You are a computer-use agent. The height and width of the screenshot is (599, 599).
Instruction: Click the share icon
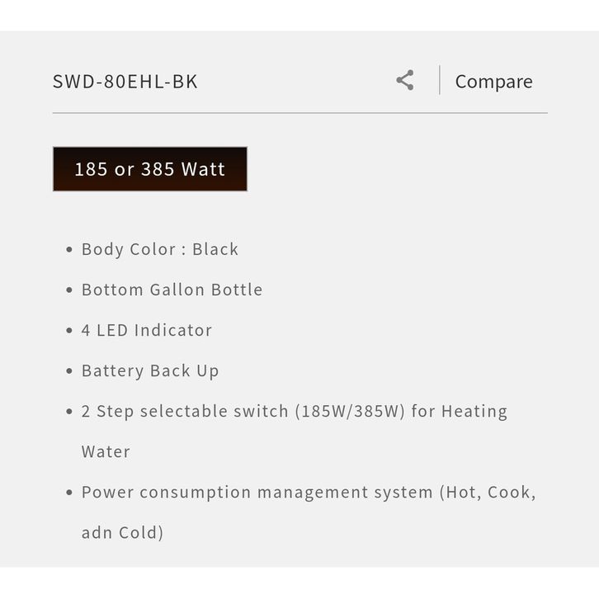click(x=404, y=81)
